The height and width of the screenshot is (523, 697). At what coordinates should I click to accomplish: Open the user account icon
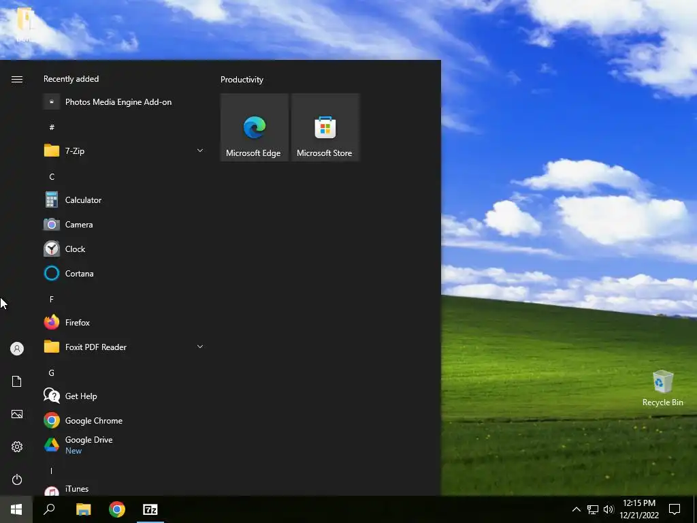click(17, 348)
